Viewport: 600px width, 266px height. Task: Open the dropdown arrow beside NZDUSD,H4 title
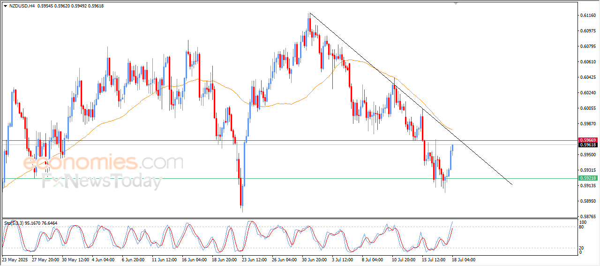click(5, 6)
